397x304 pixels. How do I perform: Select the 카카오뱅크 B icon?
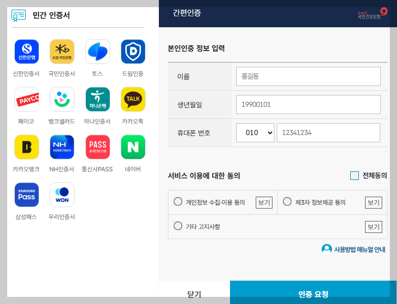(x=27, y=147)
